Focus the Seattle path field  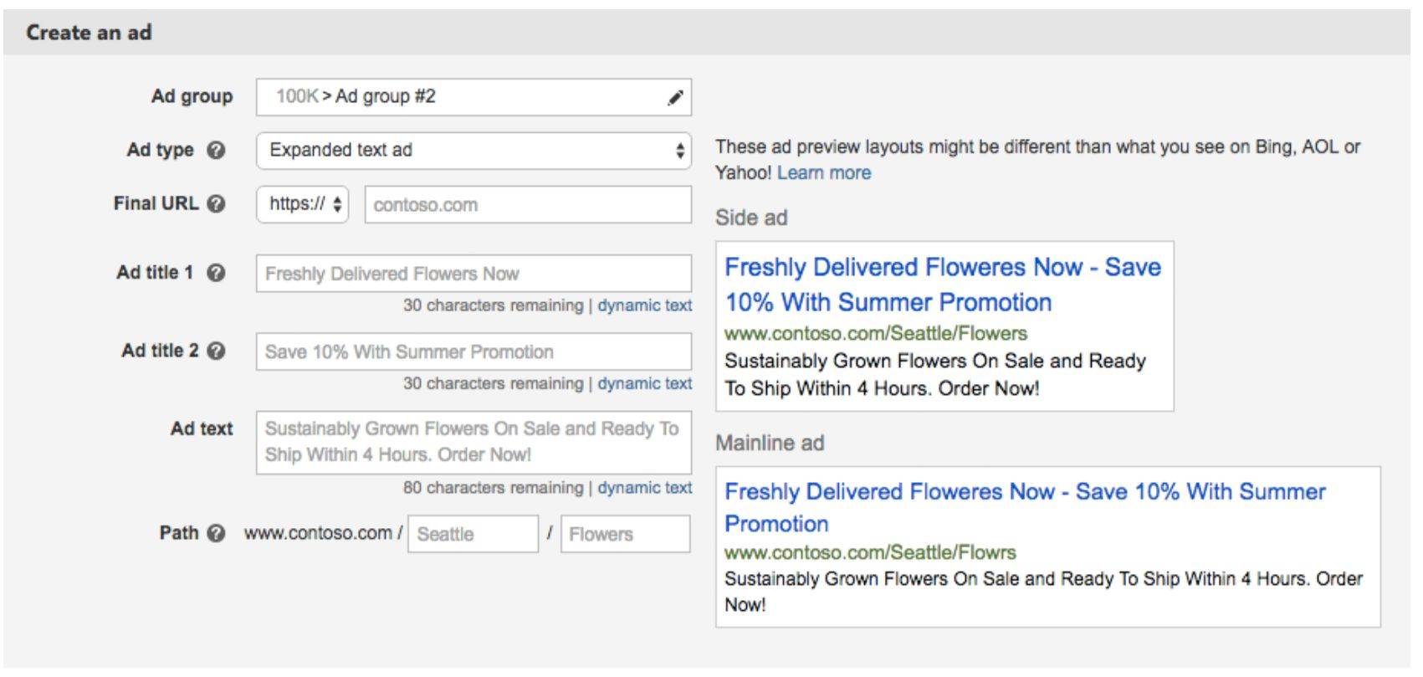coord(473,534)
